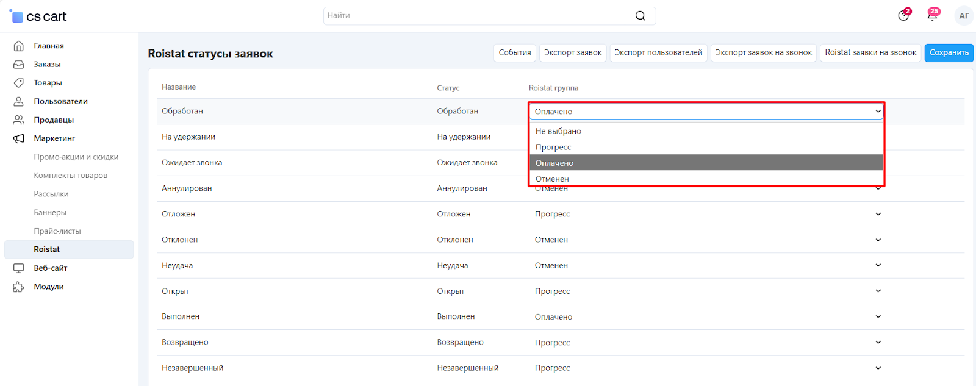Click the Статус column header

pyautogui.click(x=448, y=88)
